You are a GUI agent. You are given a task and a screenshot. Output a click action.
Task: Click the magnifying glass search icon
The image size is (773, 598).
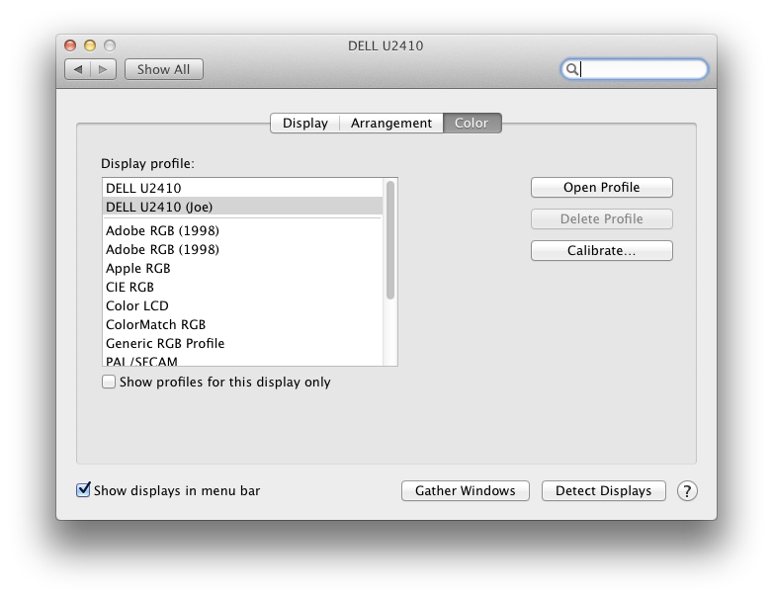(571, 69)
